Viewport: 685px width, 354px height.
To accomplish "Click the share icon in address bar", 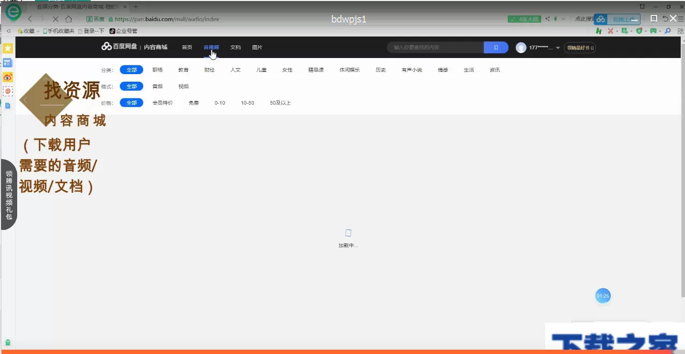I will (x=548, y=19).
